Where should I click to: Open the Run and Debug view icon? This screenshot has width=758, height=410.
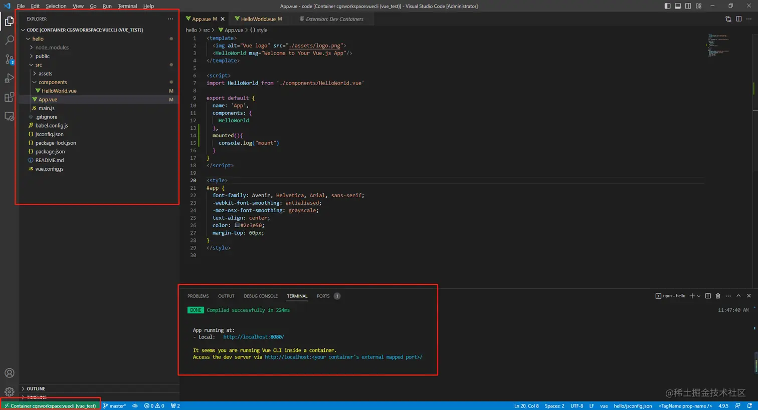(x=9, y=78)
